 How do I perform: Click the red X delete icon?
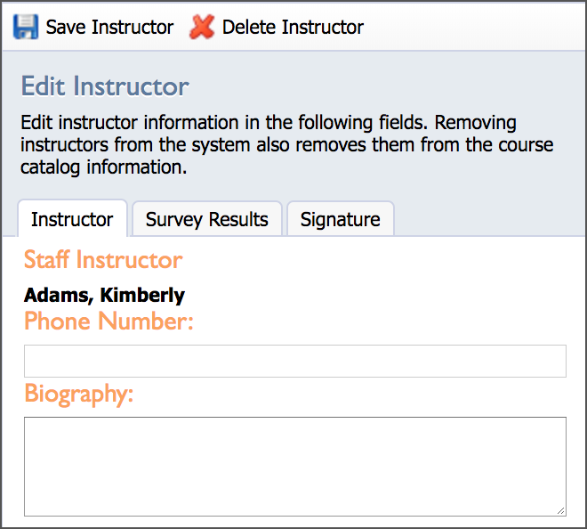coord(202,27)
